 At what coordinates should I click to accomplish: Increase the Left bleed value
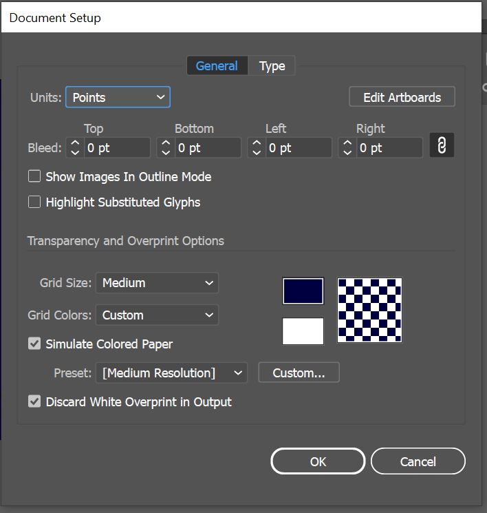click(257, 143)
